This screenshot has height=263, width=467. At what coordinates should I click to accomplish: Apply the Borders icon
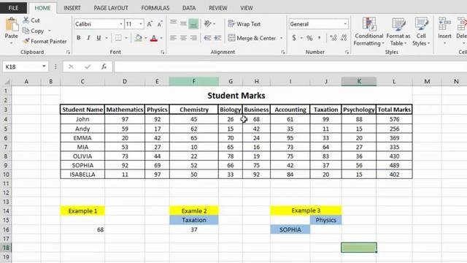click(118, 38)
